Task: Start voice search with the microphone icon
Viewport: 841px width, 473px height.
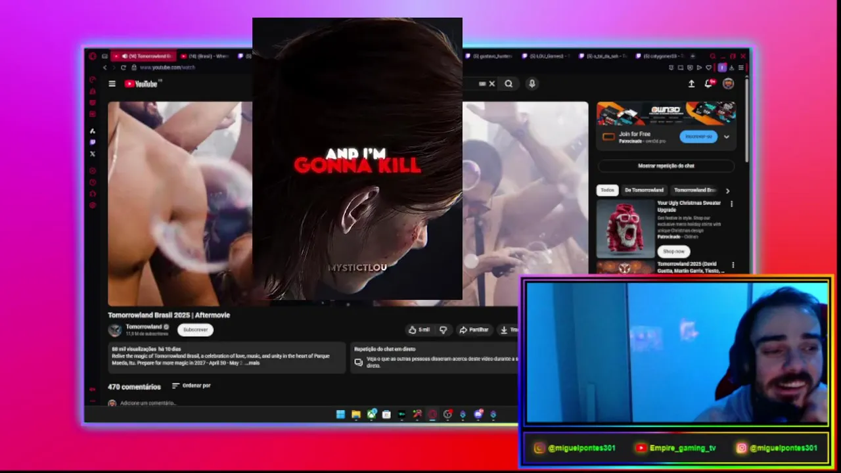Action: click(x=532, y=83)
